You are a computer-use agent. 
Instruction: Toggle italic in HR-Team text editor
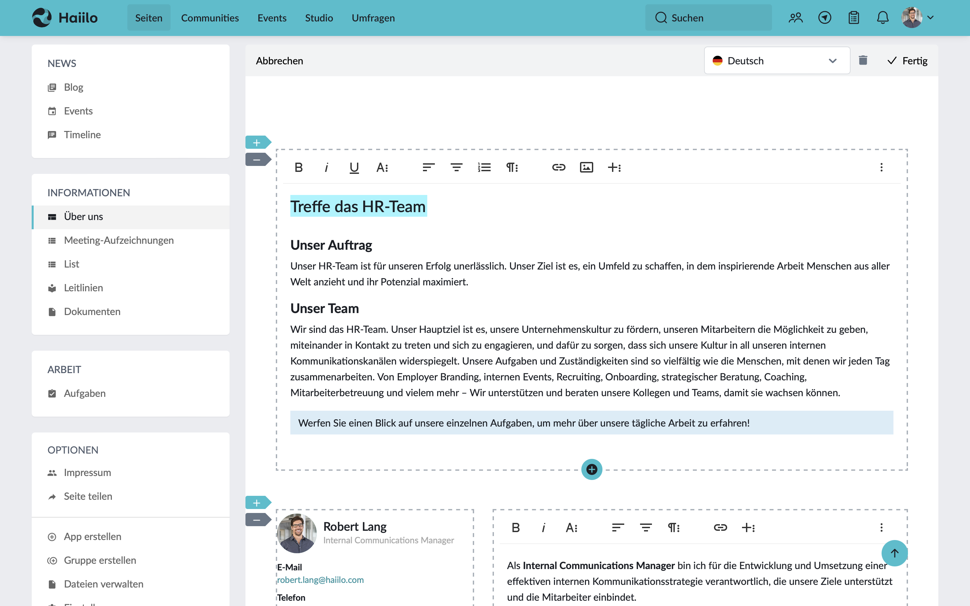(326, 167)
